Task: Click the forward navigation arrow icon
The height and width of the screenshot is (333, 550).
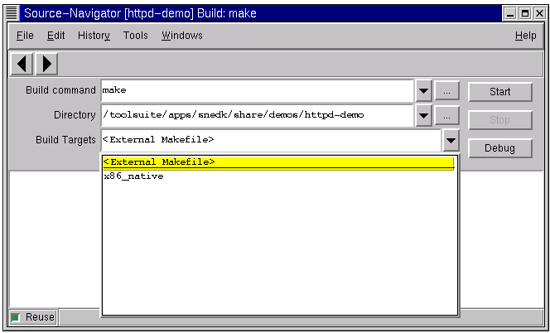Action: [46, 64]
